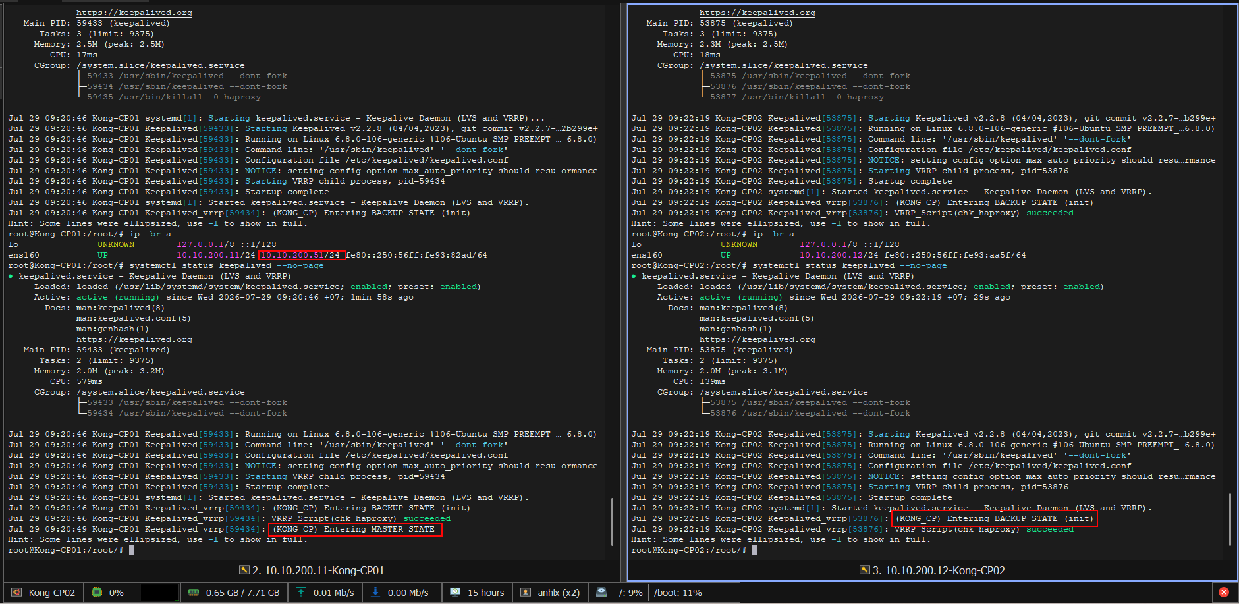Click the cursor at the root@Kong-CP02 prompt
Image resolution: width=1239 pixels, height=604 pixels.
(x=755, y=550)
